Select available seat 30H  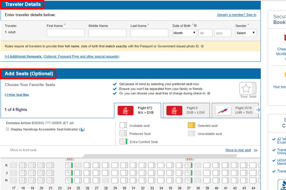tap(124, 180)
